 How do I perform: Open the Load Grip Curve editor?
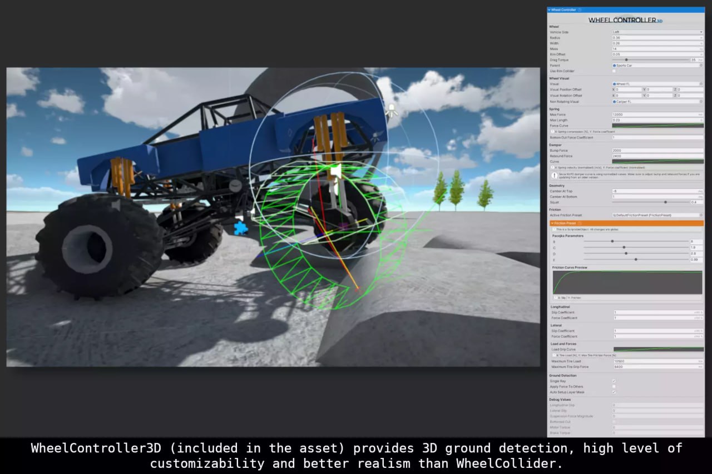pos(657,350)
